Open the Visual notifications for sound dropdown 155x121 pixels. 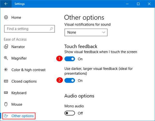tap(86, 32)
